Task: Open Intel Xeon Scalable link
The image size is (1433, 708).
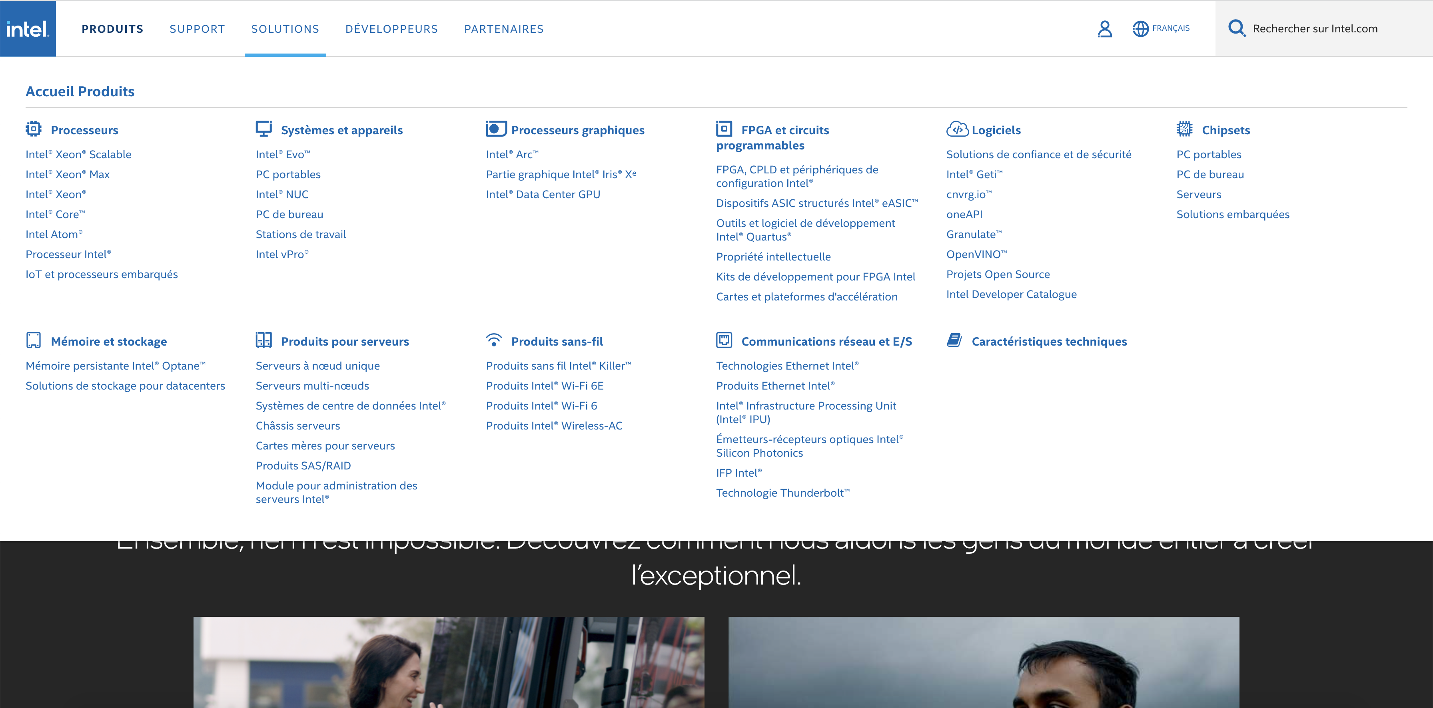Action: click(x=78, y=155)
